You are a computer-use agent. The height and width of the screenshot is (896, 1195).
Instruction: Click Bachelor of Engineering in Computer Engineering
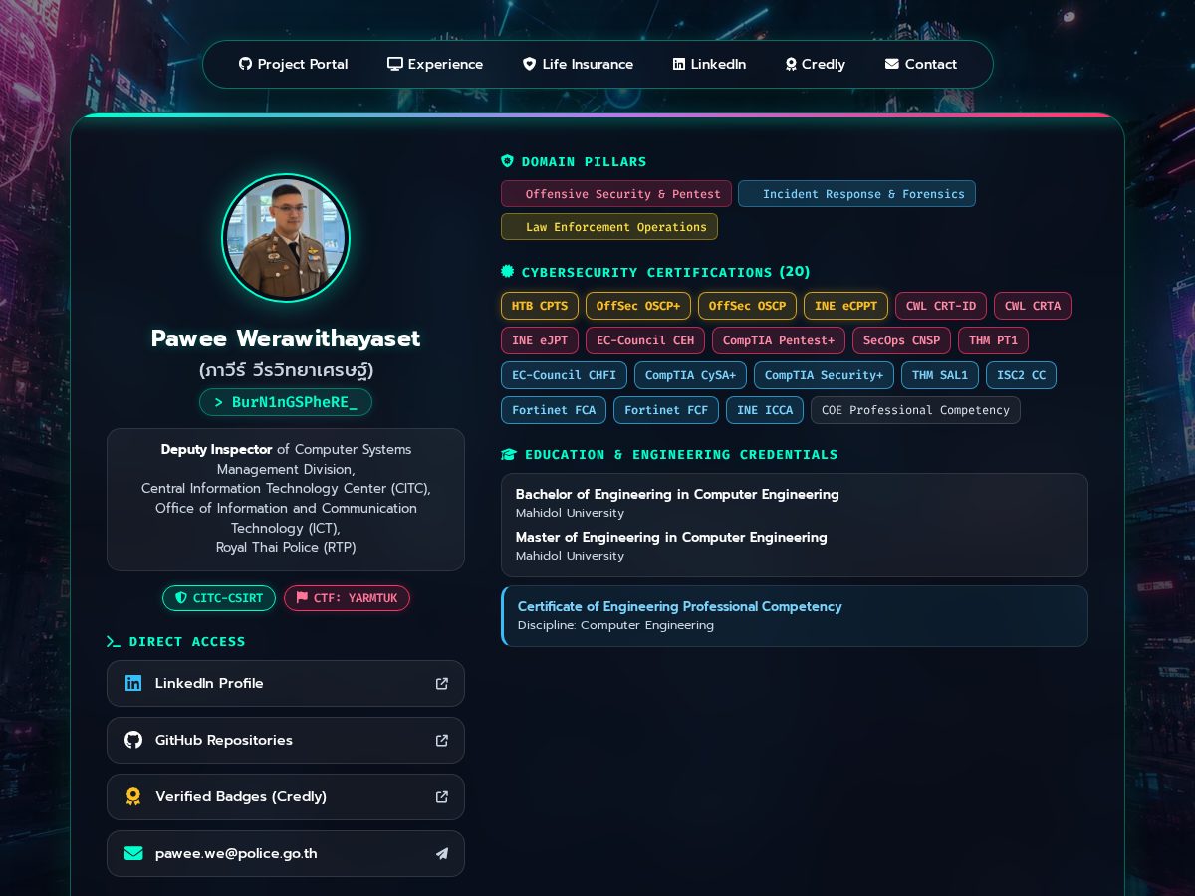point(677,494)
